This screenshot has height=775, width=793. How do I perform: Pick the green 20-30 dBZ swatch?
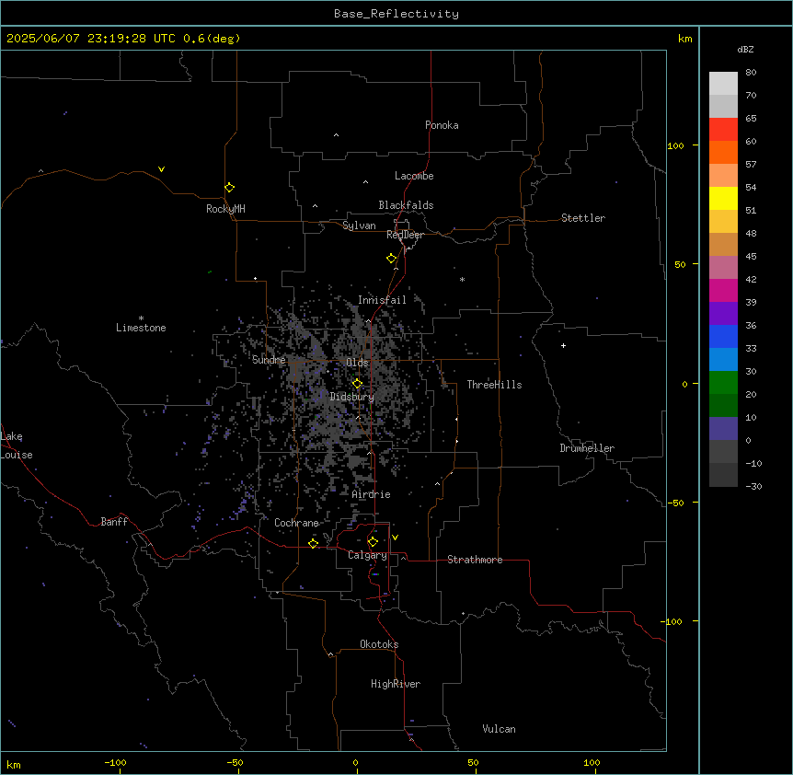click(723, 383)
